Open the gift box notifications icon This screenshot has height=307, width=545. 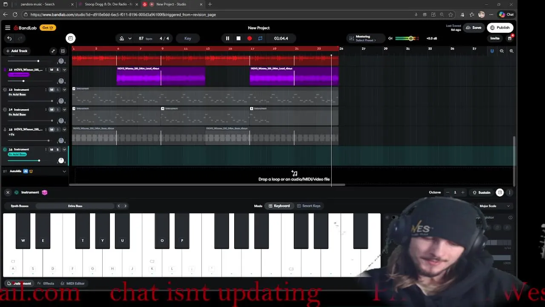(x=510, y=38)
